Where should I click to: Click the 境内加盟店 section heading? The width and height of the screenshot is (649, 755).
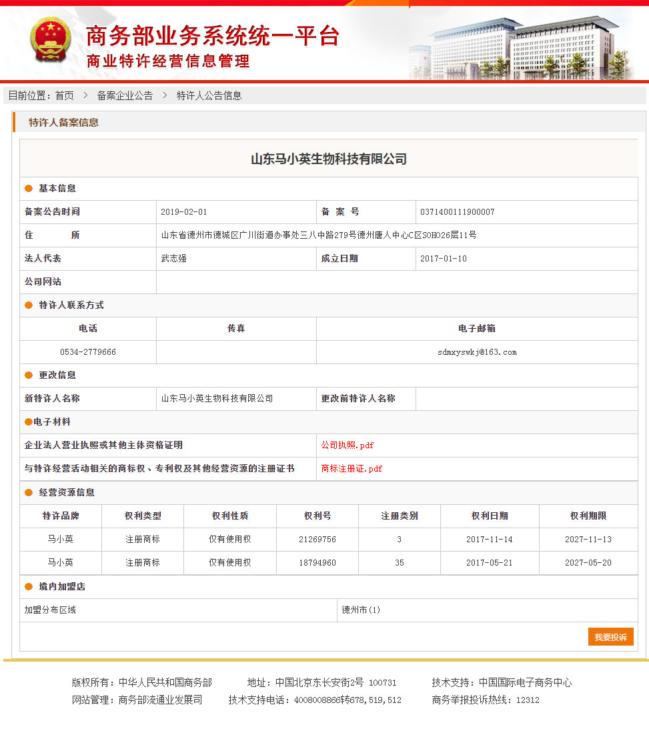62,586
